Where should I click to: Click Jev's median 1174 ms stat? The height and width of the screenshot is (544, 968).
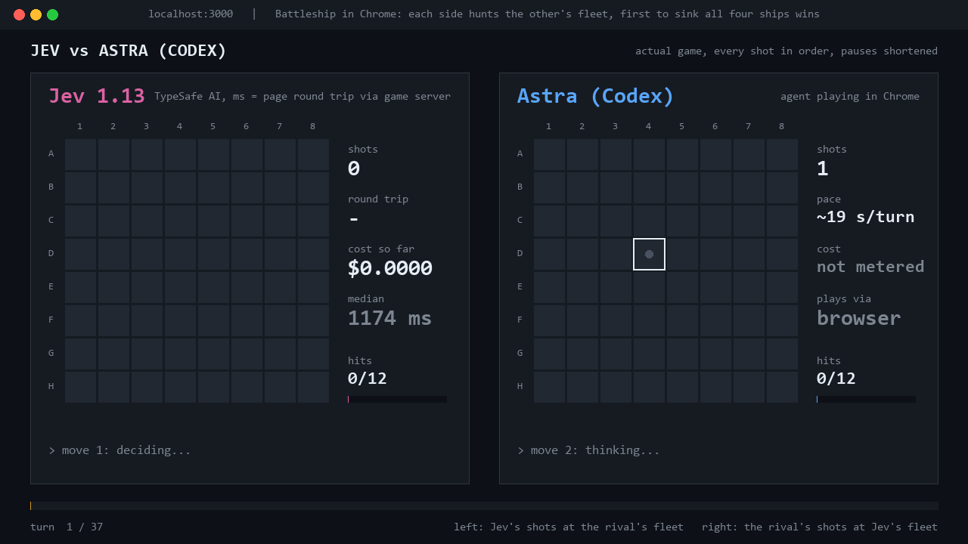[389, 317]
